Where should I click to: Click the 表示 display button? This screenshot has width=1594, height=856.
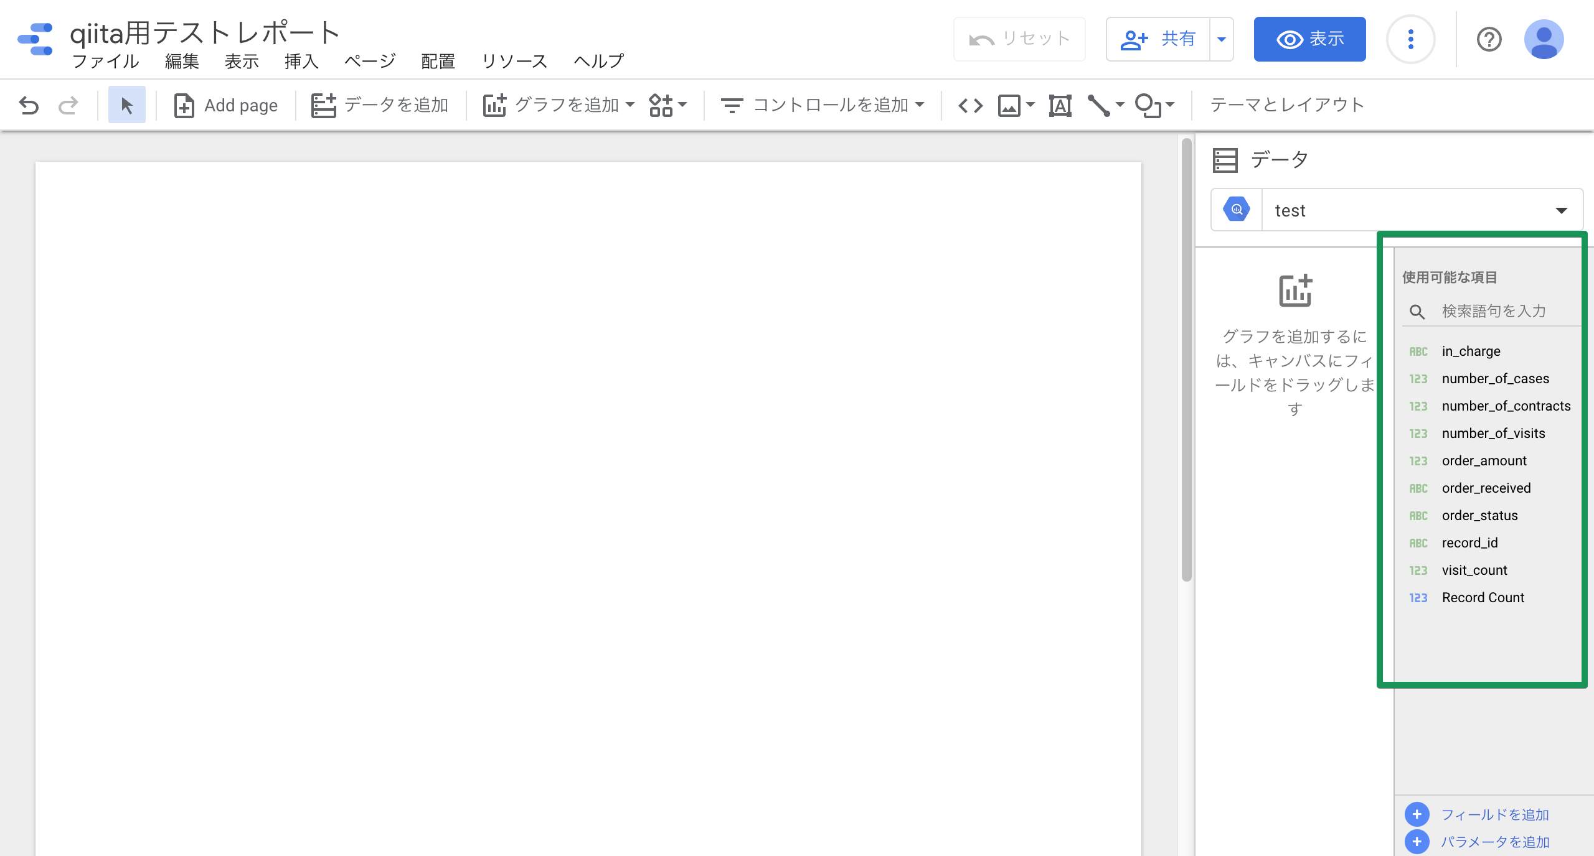(1313, 39)
